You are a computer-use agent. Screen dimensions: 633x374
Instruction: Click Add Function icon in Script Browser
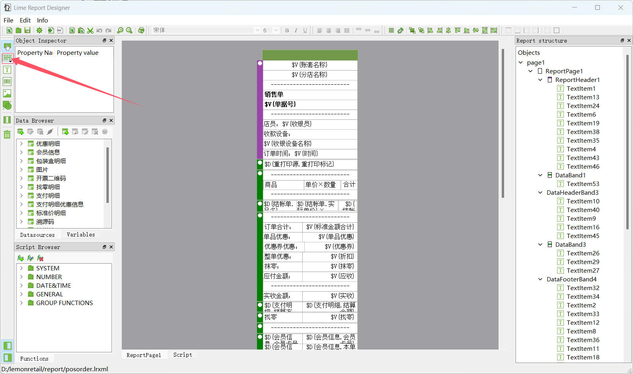pos(20,258)
